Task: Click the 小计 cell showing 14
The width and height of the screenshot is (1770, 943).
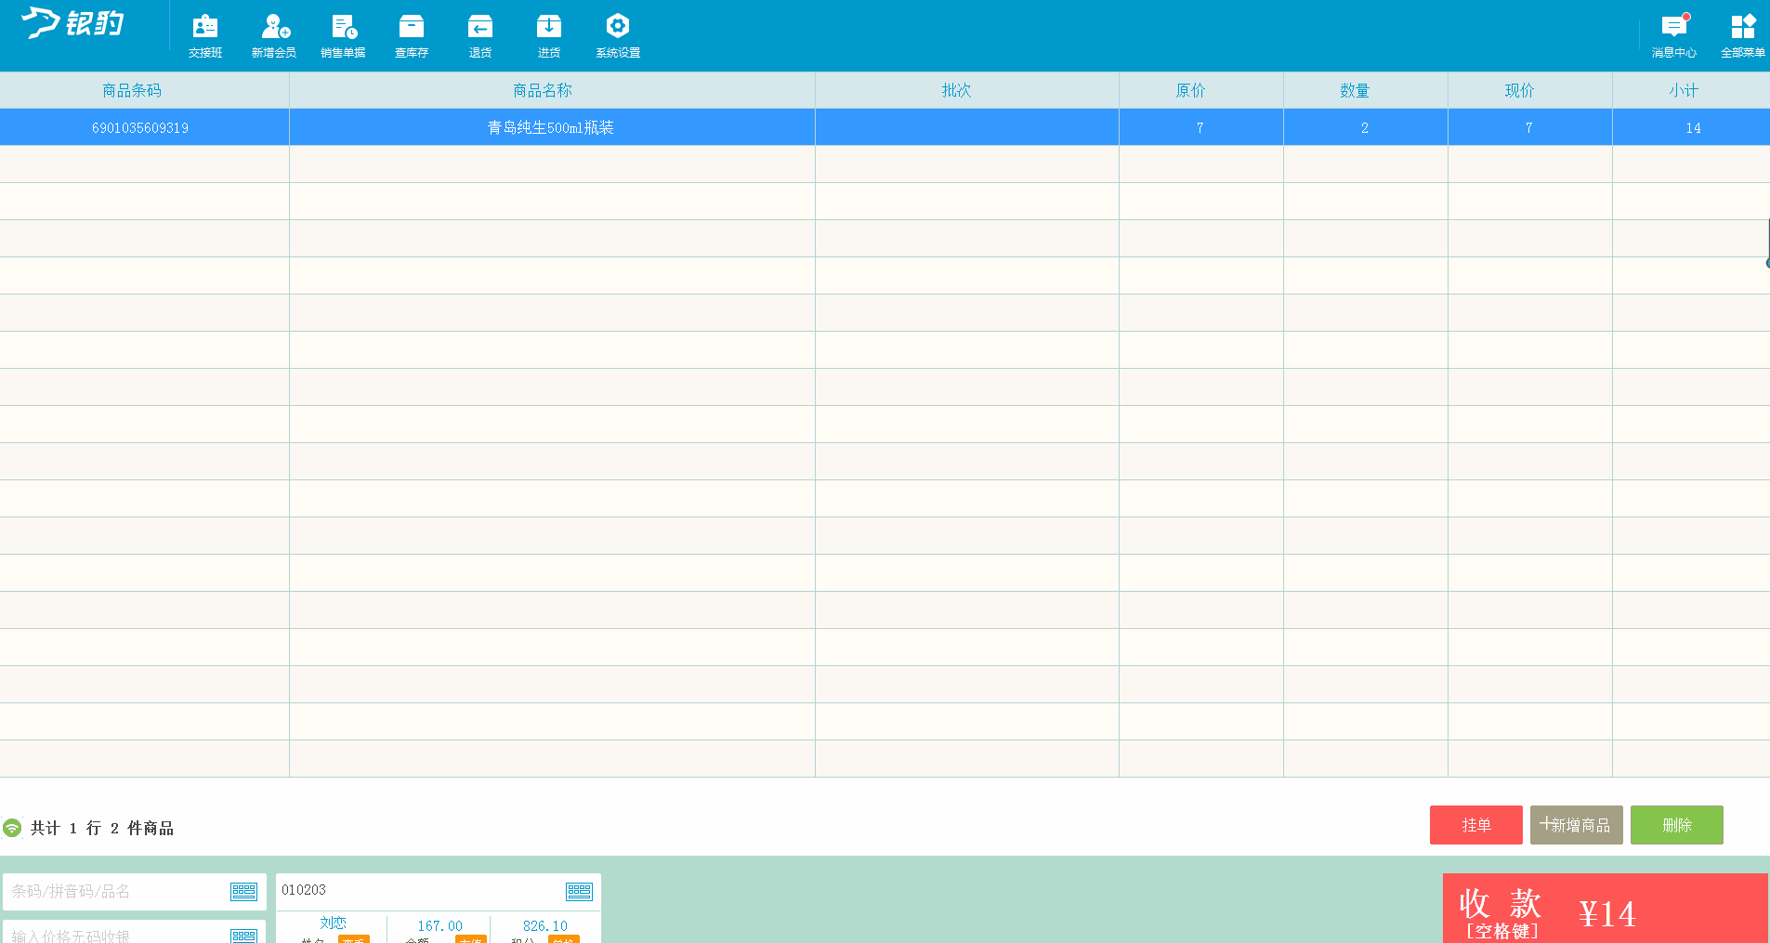Action: click(x=1693, y=127)
